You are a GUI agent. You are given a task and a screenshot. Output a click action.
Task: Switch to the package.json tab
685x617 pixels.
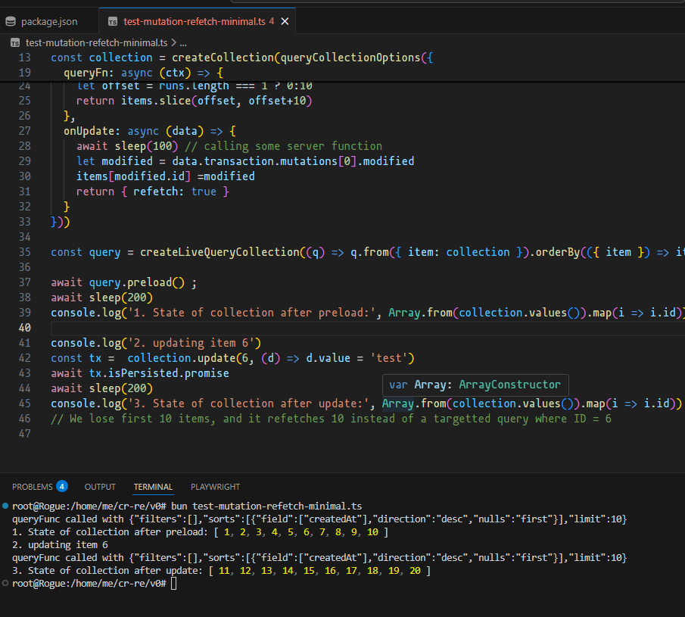49,21
